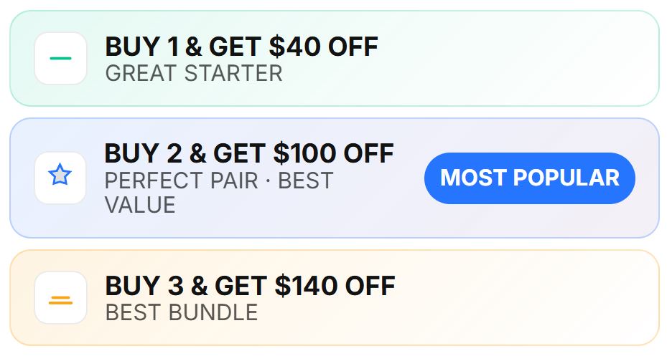Screen dimensions: 667x356
Task: Click the blue star icon
Action: 60,174
